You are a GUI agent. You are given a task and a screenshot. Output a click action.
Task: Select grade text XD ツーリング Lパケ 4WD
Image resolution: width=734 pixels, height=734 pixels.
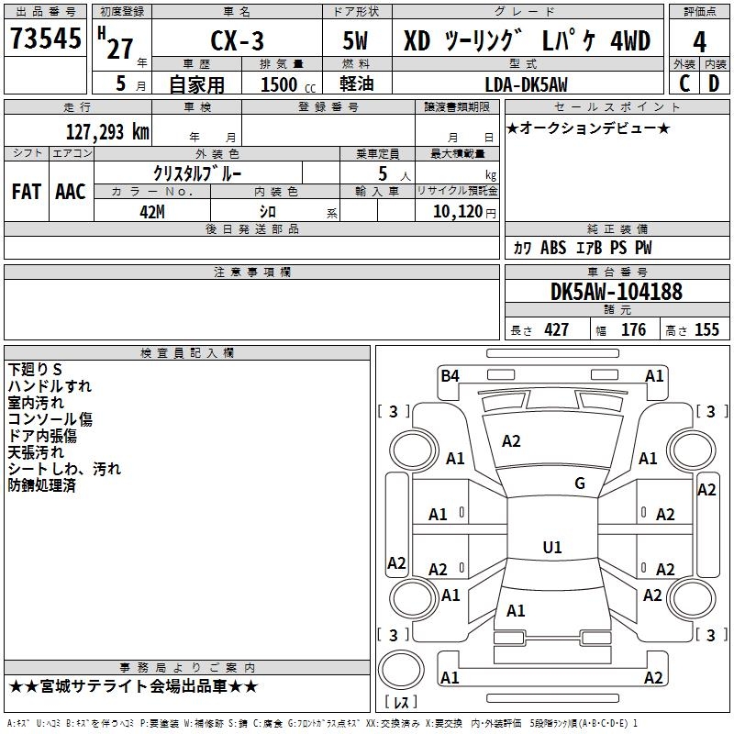(527, 40)
